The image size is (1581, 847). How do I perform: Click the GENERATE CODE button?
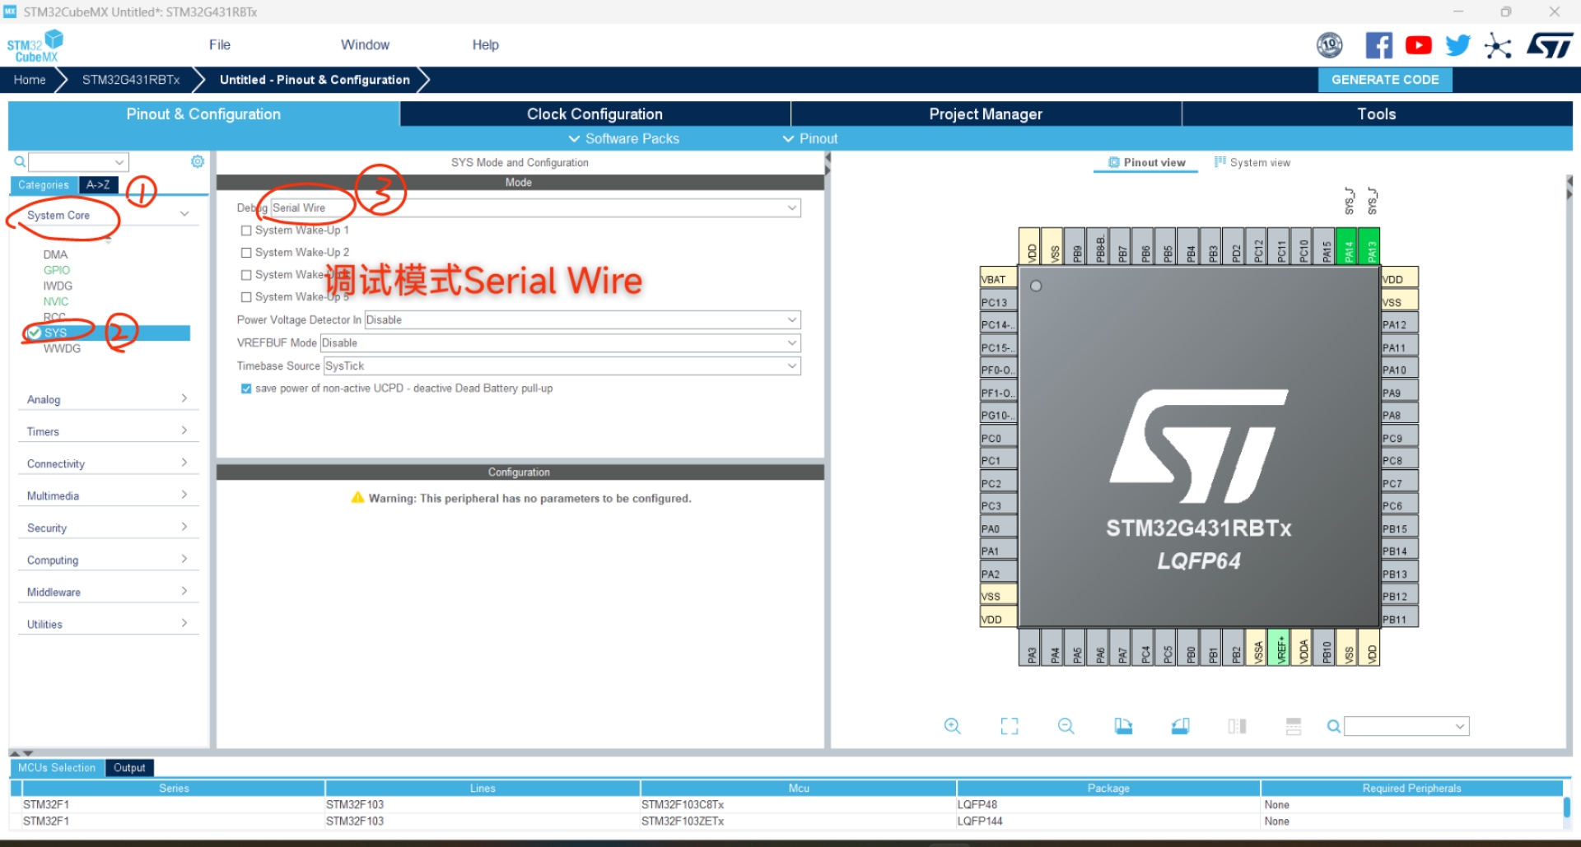coord(1384,79)
